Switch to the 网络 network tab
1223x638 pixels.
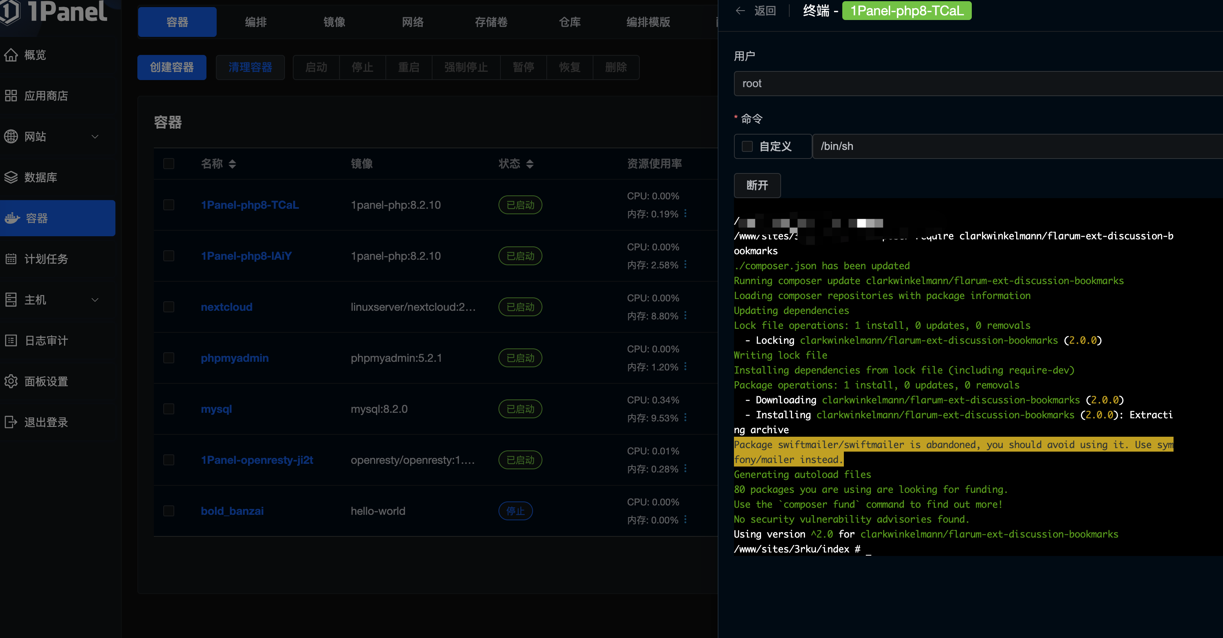coord(413,22)
